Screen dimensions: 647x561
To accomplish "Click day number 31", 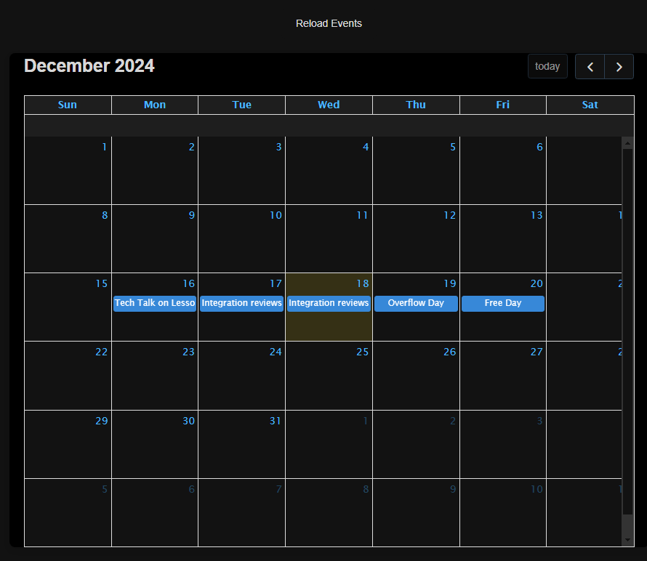I will pos(275,421).
